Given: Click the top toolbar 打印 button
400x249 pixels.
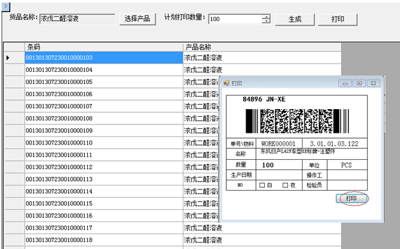Looking at the screenshot, I should [x=338, y=19].
